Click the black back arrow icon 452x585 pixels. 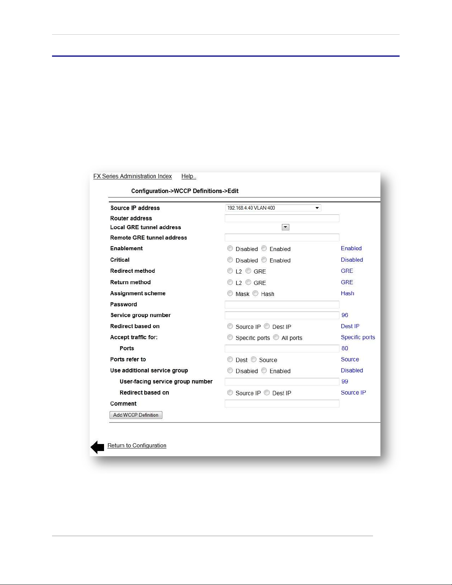click(x=97, y=447)
